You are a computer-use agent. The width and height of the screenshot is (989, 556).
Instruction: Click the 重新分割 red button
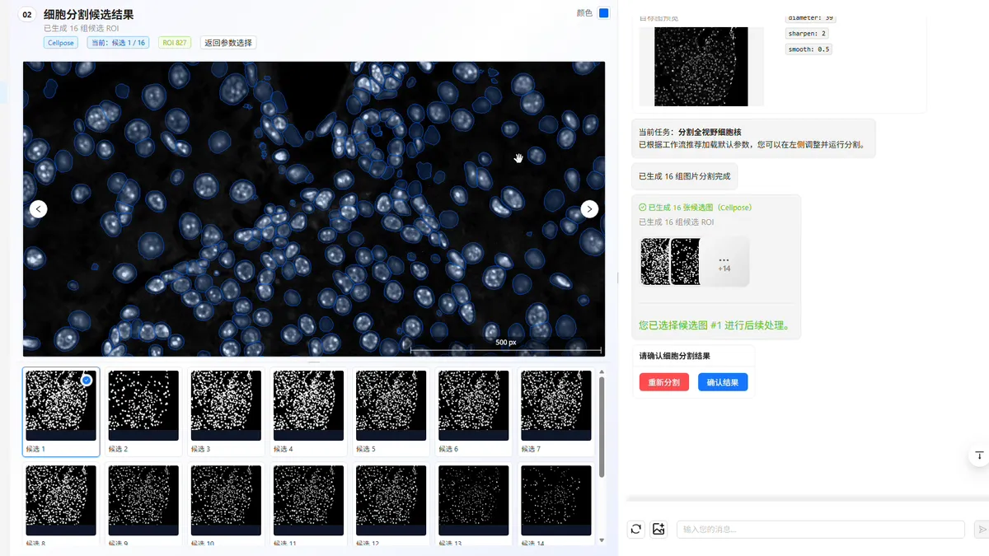pos(663,382)
